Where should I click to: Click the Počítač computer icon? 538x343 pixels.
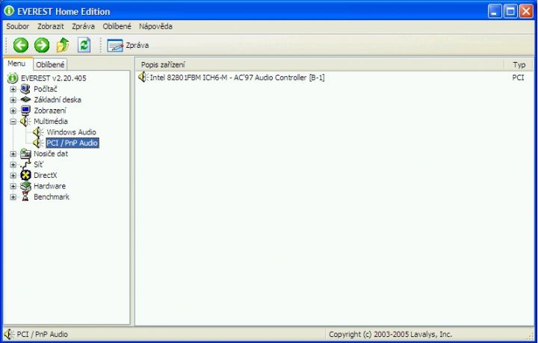click(25, 89)
